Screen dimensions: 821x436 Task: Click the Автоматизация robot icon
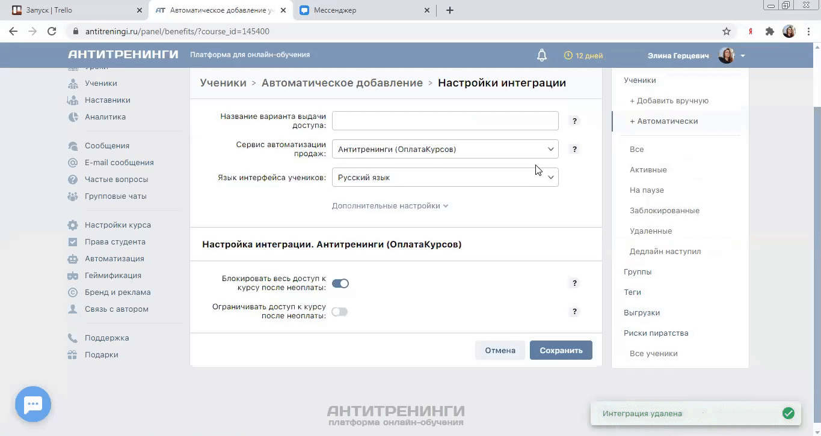pyautogui.click(x=73, y=259)
